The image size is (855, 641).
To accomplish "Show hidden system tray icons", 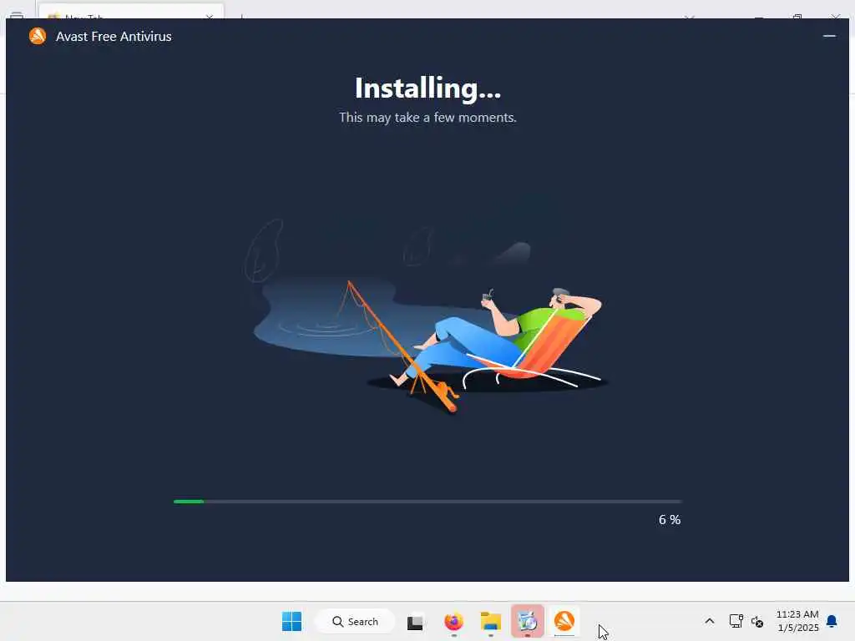I will 710,621.
